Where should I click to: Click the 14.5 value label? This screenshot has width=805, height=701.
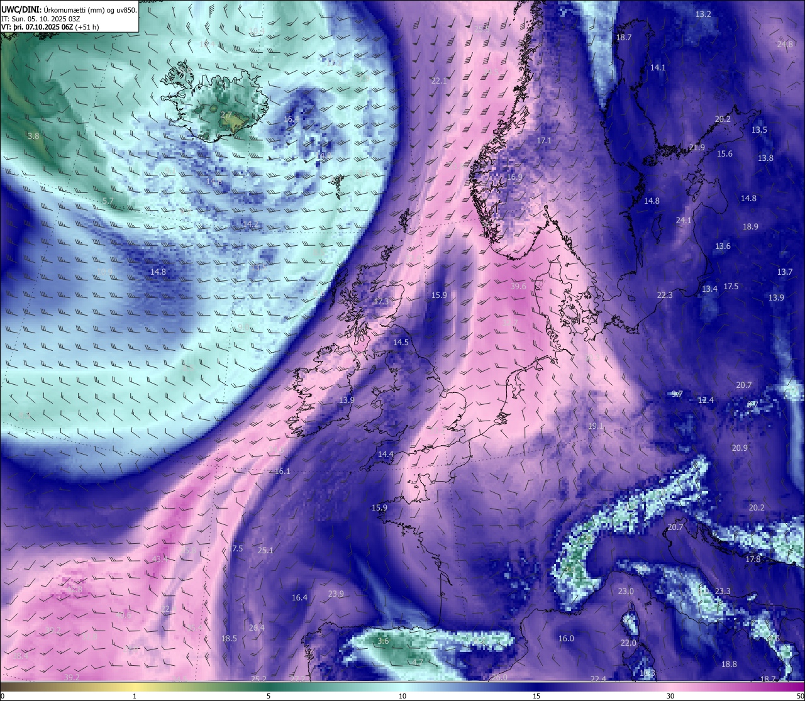401,343
